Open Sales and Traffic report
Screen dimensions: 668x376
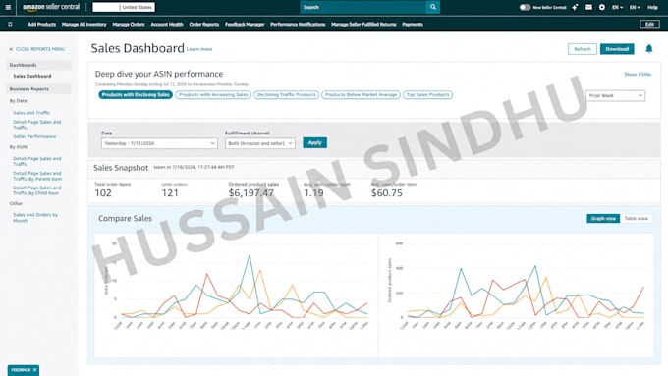coord(31,113)
